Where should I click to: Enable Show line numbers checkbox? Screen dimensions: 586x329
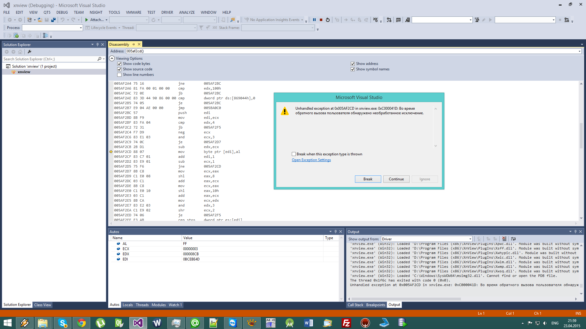(x=119, y=75)
